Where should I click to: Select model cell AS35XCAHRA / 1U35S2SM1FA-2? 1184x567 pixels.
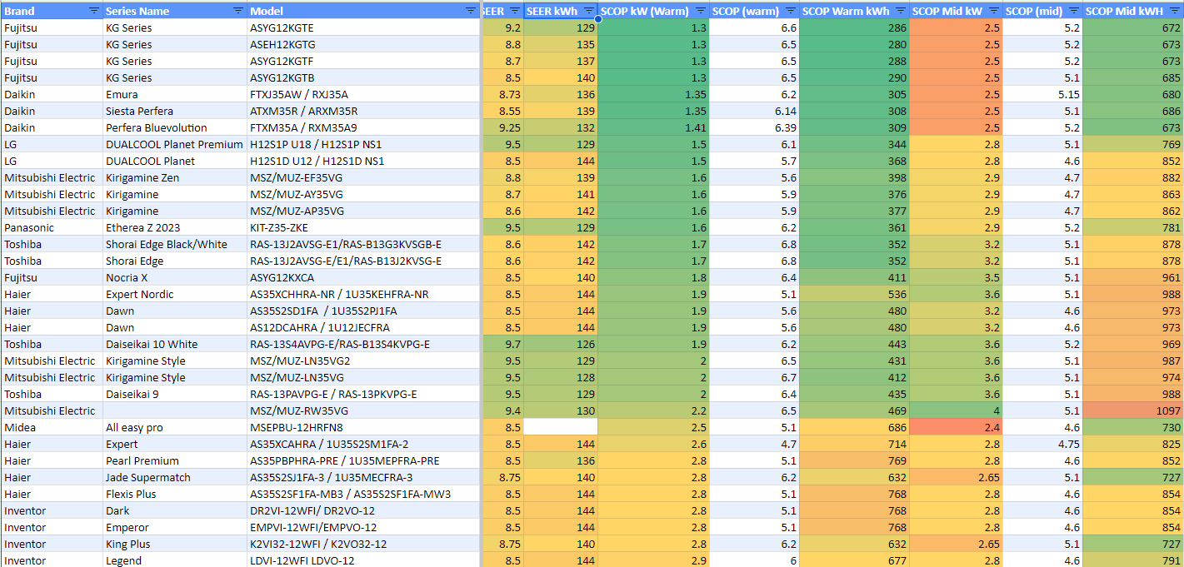363,444
